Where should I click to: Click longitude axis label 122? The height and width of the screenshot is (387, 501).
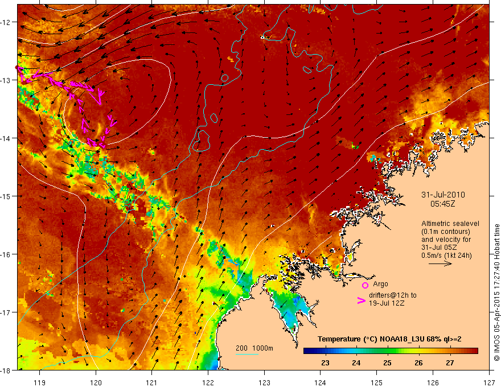pyautogui.click(x=208, y=382)
